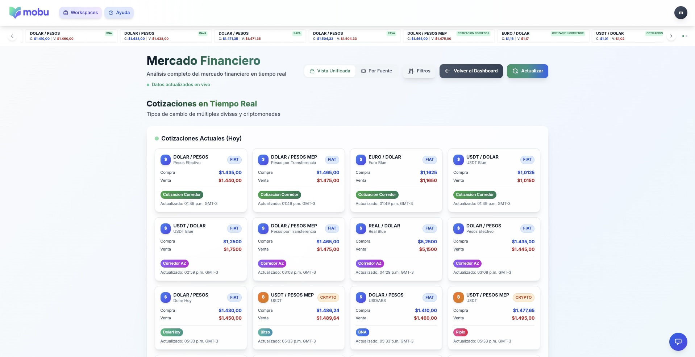The width and height of the screenshot is (695, 357).
Task: Click the briefcase icon next to Workspaces
Action: click(66, 12)
